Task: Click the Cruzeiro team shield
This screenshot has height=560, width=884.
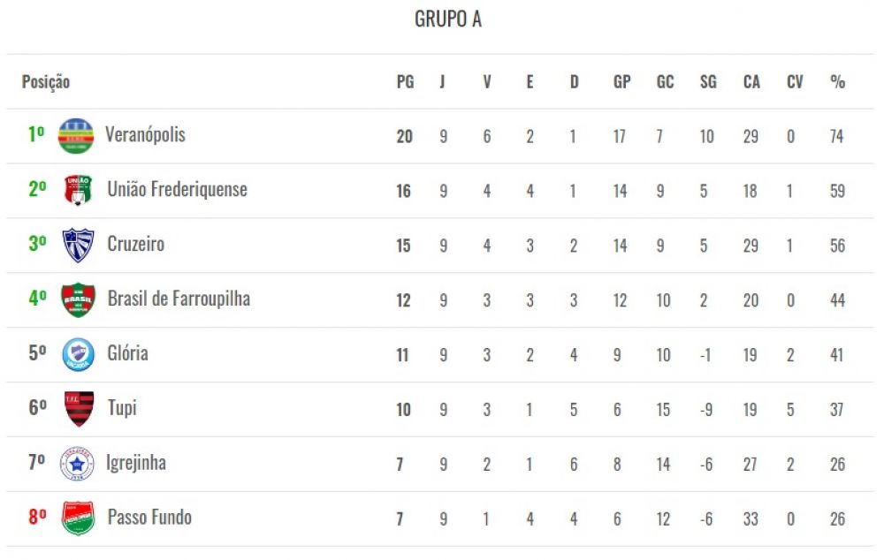Action: pyautogui.click(x=78, y=245)
